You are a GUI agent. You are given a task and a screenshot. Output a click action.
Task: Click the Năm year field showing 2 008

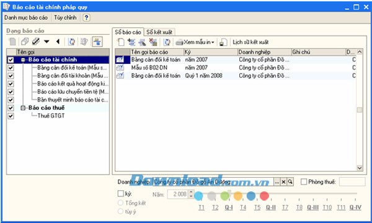178,194
